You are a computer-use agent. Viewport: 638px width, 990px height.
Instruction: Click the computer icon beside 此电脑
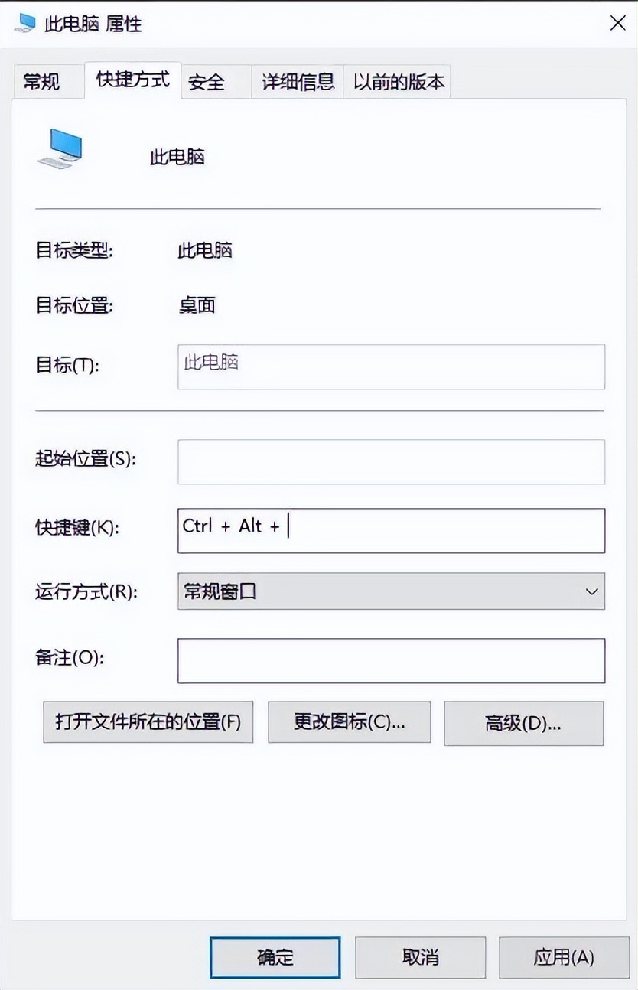pyautogui.click(x=60, y=148)
